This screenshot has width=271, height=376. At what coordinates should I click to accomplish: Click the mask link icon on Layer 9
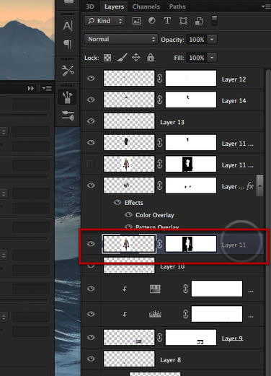pyautogui.click(x=160, y=337)
